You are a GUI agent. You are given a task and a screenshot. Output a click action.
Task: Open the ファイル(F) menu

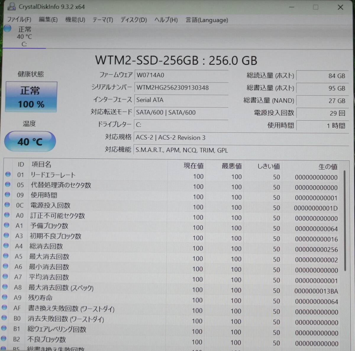pyautogui.click(x=19, y=20)
